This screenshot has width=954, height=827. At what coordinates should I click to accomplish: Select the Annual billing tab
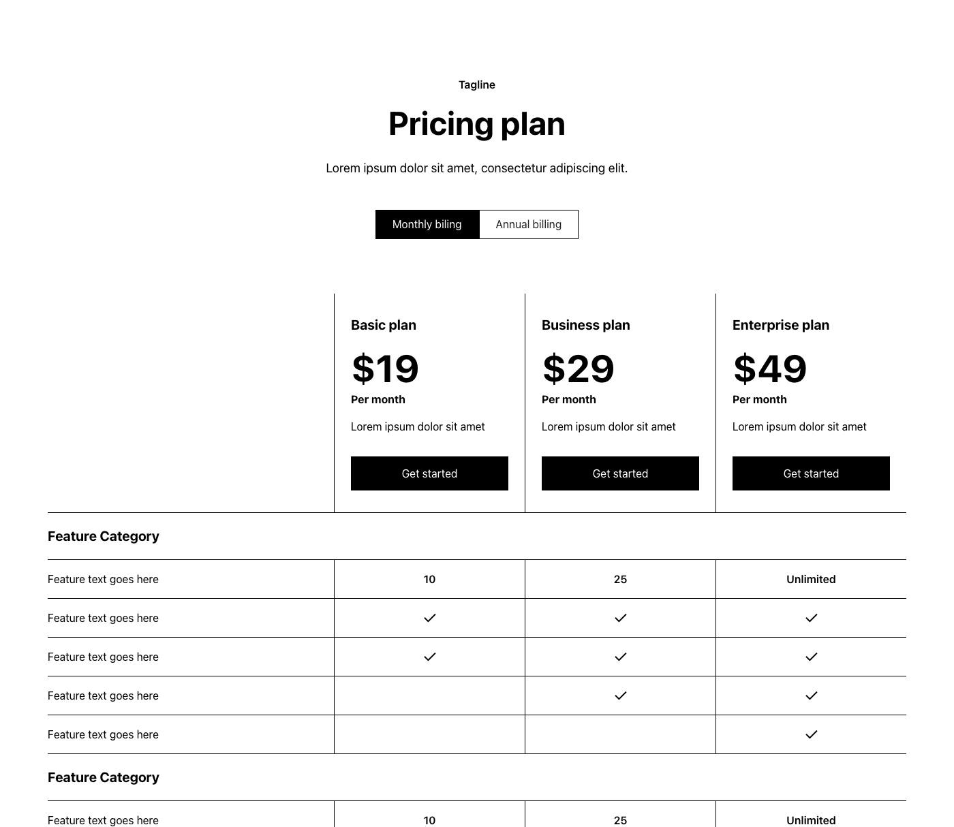point(529,224)
